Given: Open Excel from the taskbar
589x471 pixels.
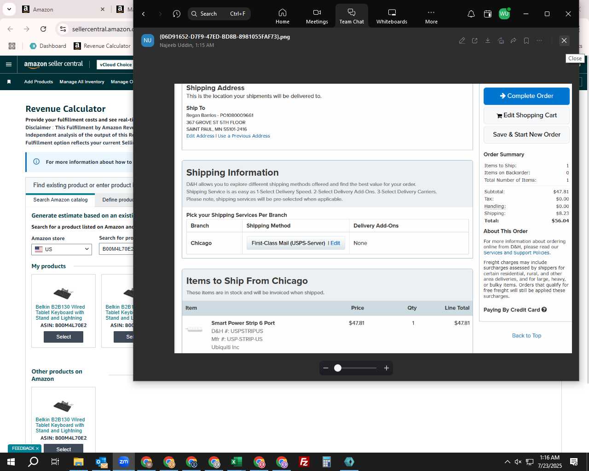Looking at the screenshot, I should pyautogui.click(x=236, y=462).
